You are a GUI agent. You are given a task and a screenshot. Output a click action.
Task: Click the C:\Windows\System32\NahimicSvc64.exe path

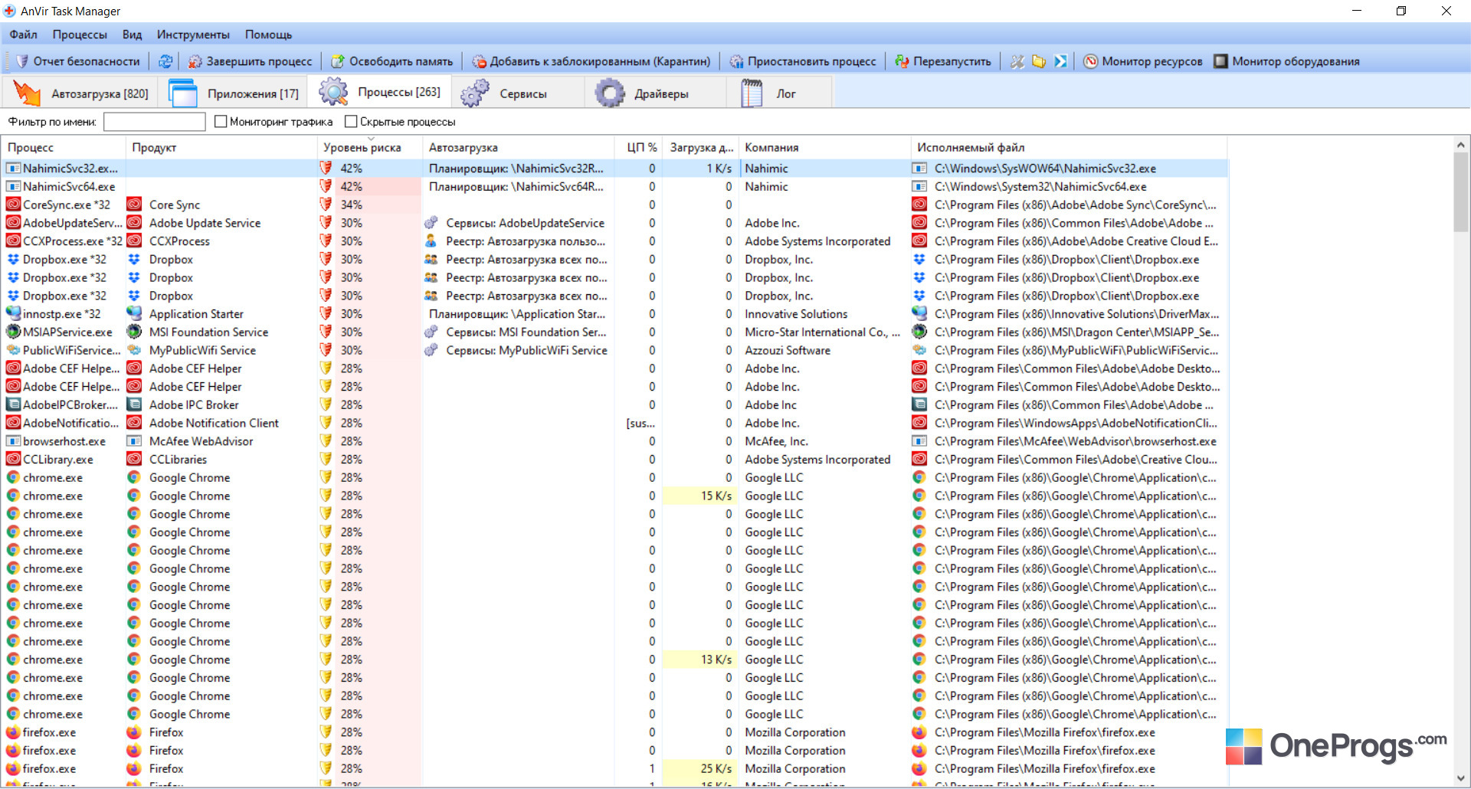1040,186
